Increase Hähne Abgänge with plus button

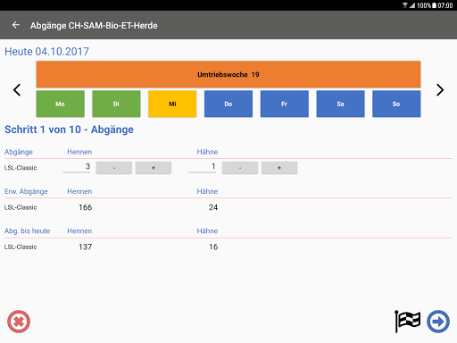point(279,168)
